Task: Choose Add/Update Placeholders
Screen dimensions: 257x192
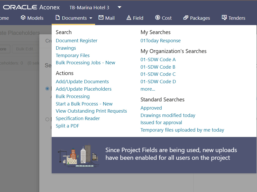Action: point(84,89)
